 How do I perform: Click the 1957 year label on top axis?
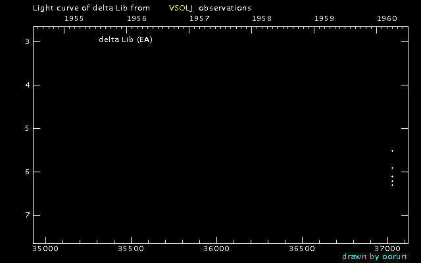(199, 18)
